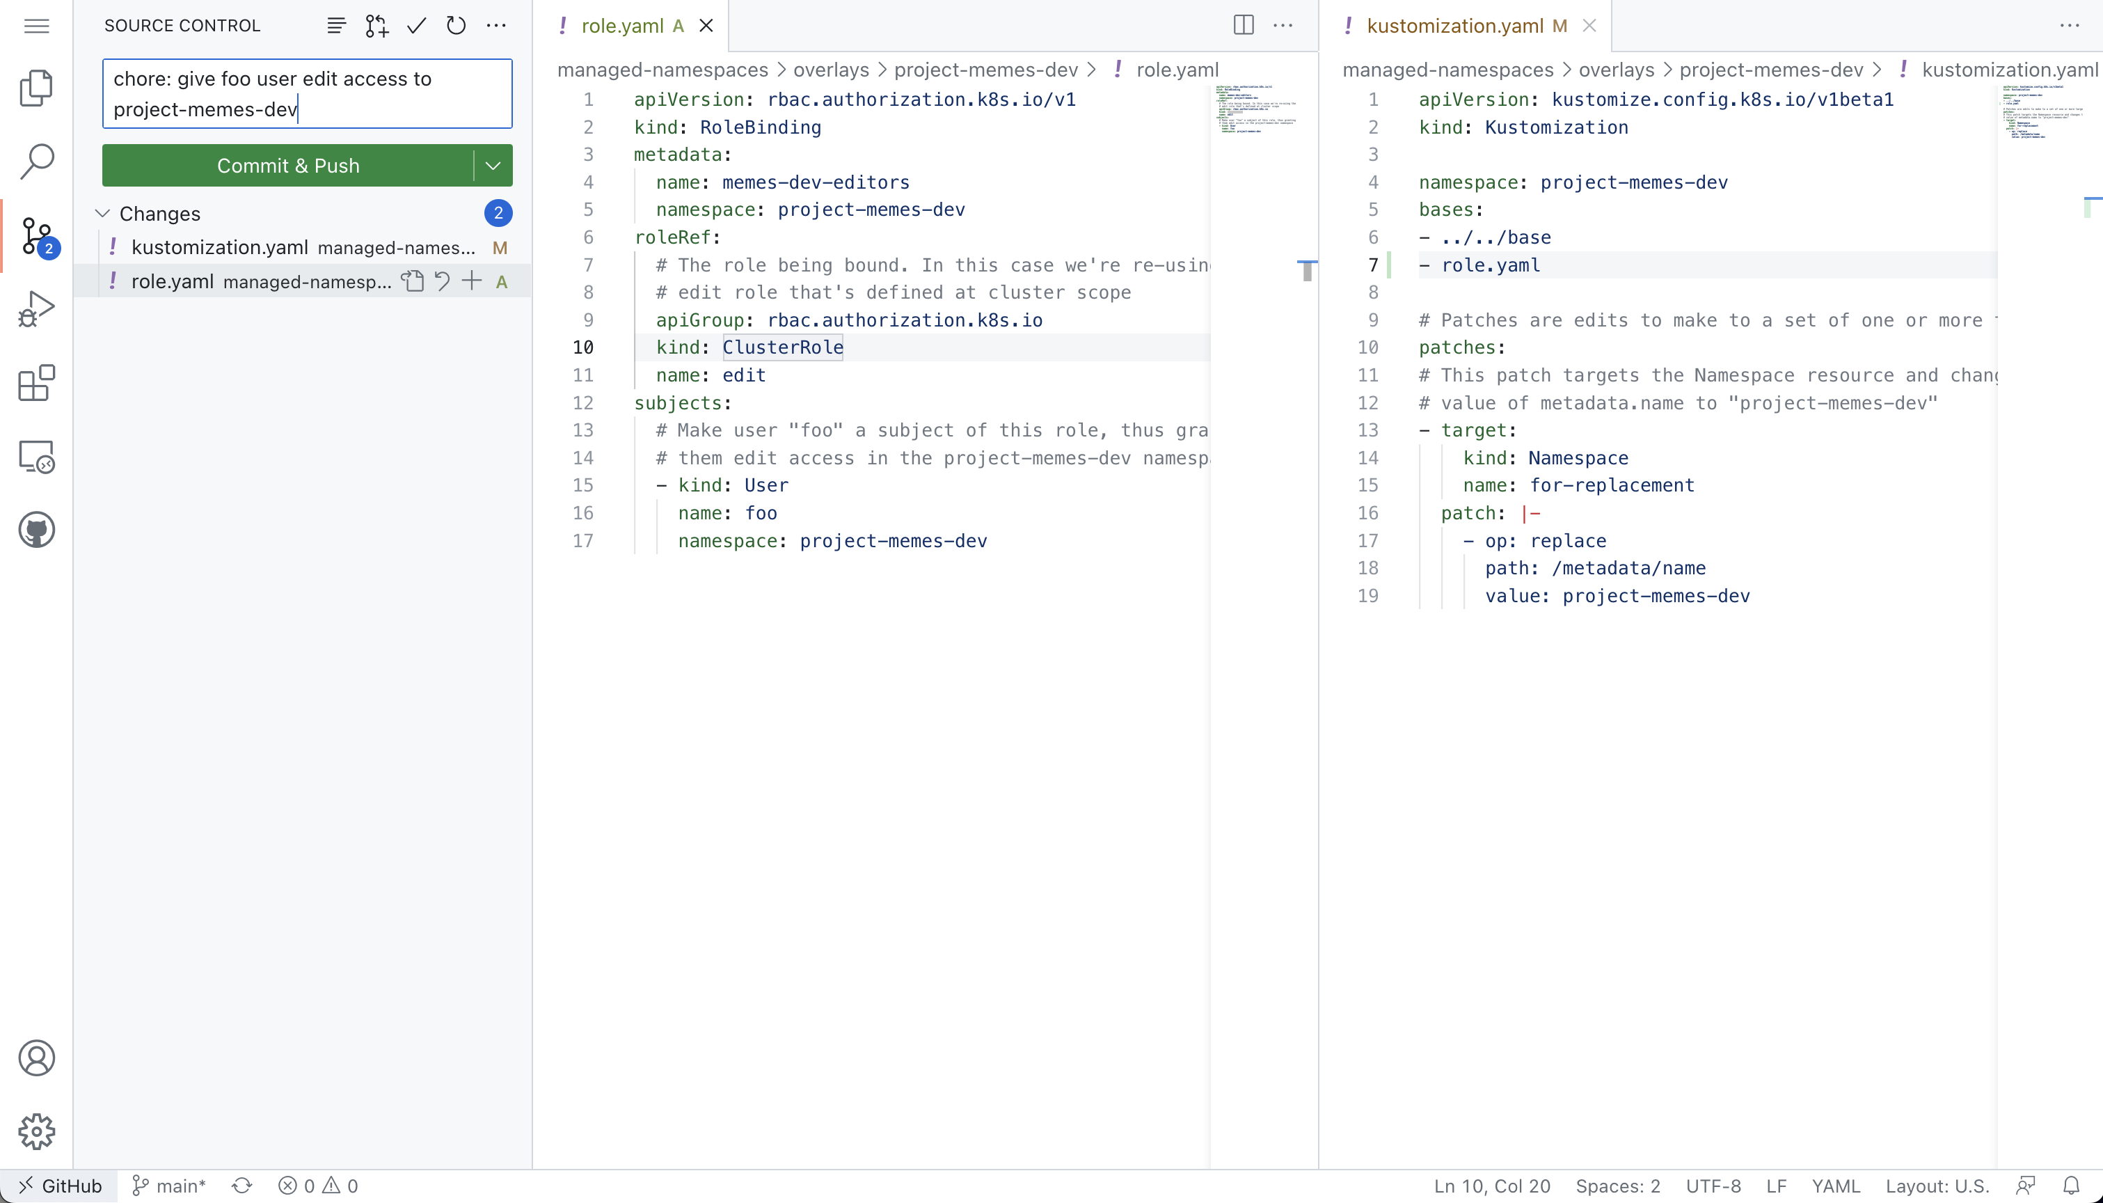Click the Run and Debug icon

coord(38,310)
